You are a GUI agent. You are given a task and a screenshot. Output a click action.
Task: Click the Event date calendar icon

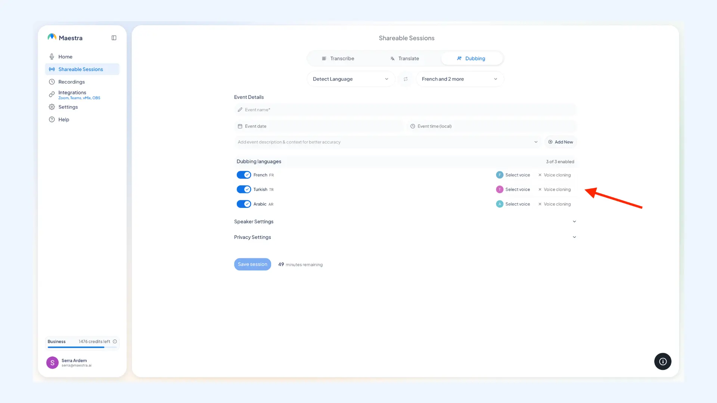coord(240,126)
